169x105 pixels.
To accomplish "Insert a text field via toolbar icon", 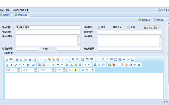I will point(111,59).
